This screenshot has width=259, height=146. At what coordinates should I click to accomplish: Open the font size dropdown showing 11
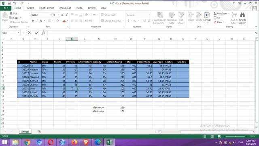[x=58, y=15]
